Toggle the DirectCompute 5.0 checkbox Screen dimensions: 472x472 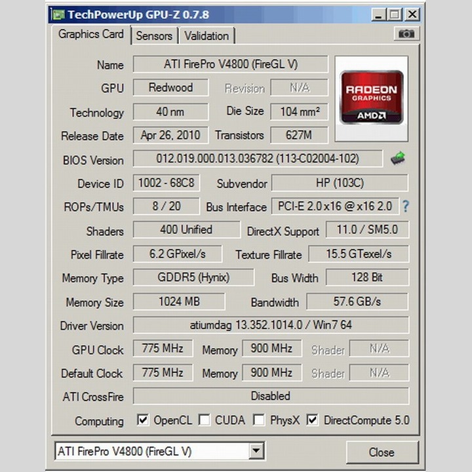tap(313, 420)
